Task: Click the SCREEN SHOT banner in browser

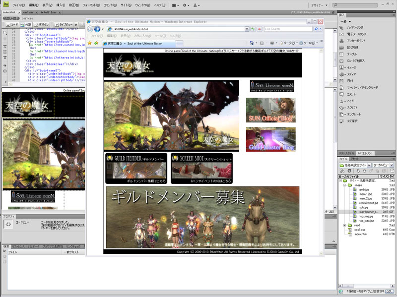Action: 202,169
